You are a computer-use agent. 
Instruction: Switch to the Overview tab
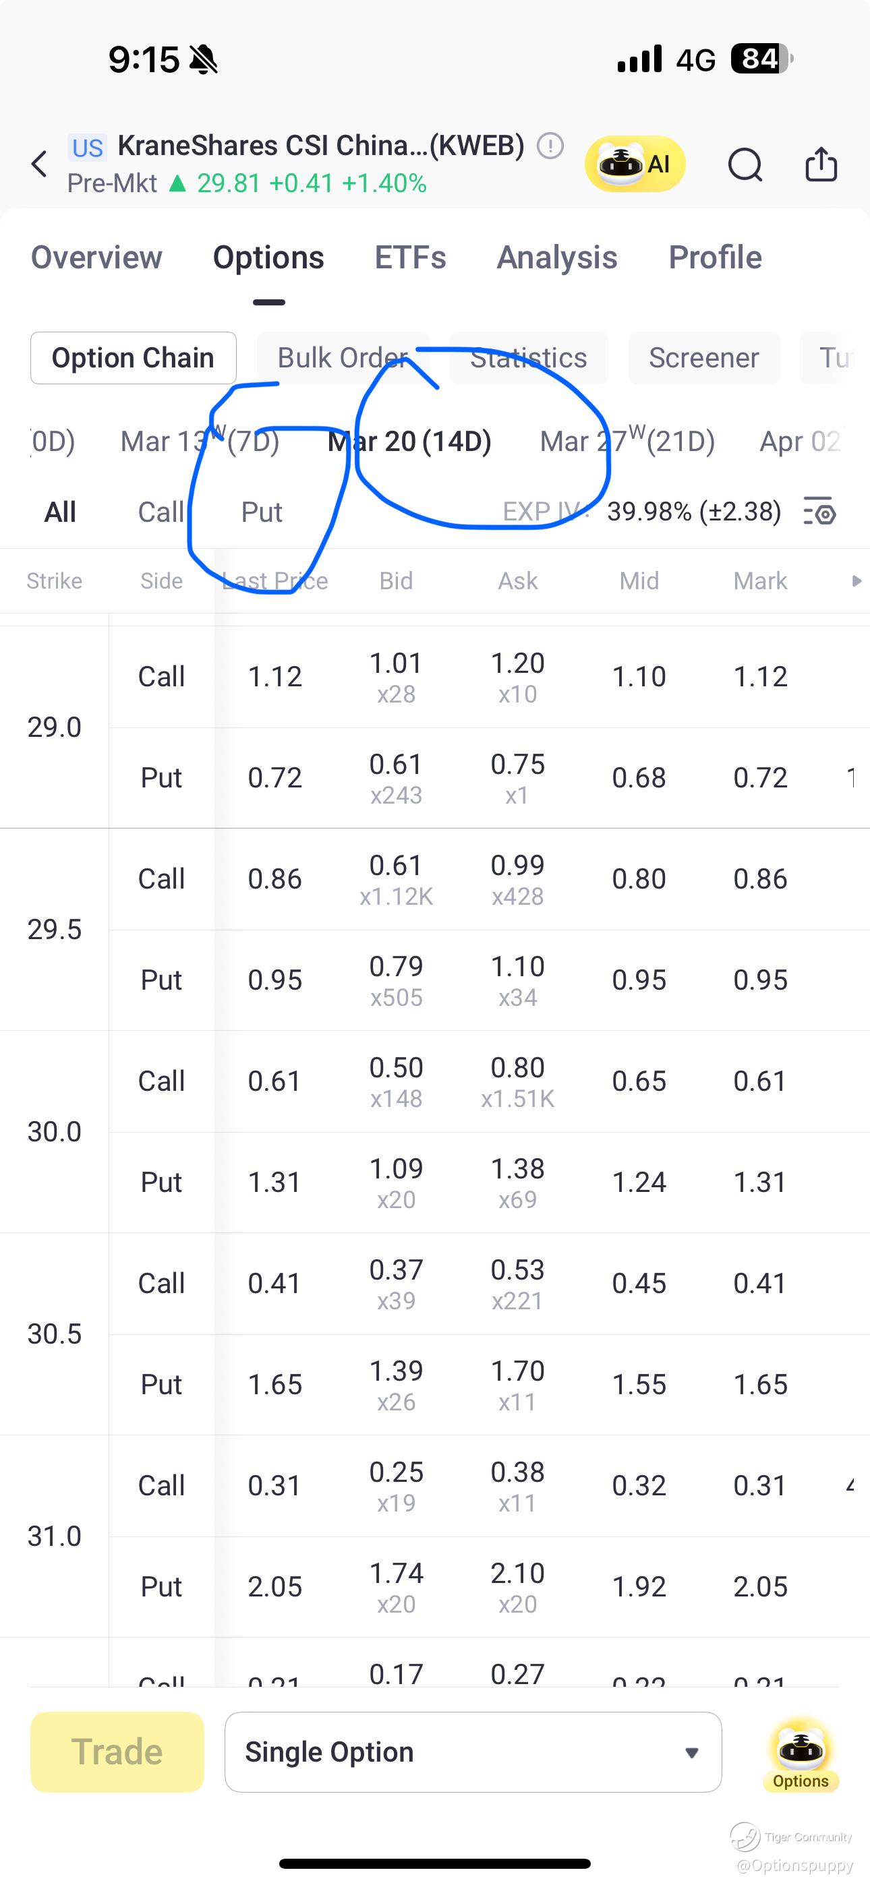[96, 258]
